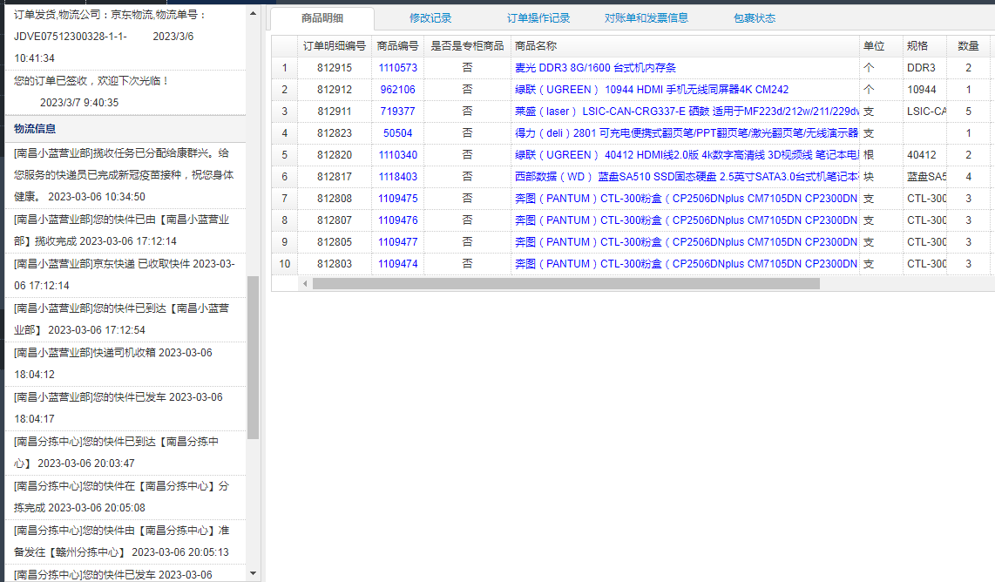
Task: Select order detail cell 812915
Action: [335, 68]
